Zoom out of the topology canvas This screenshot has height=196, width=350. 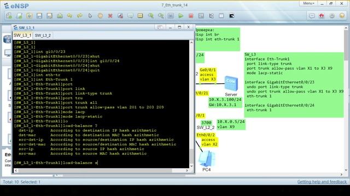[161, 16]
